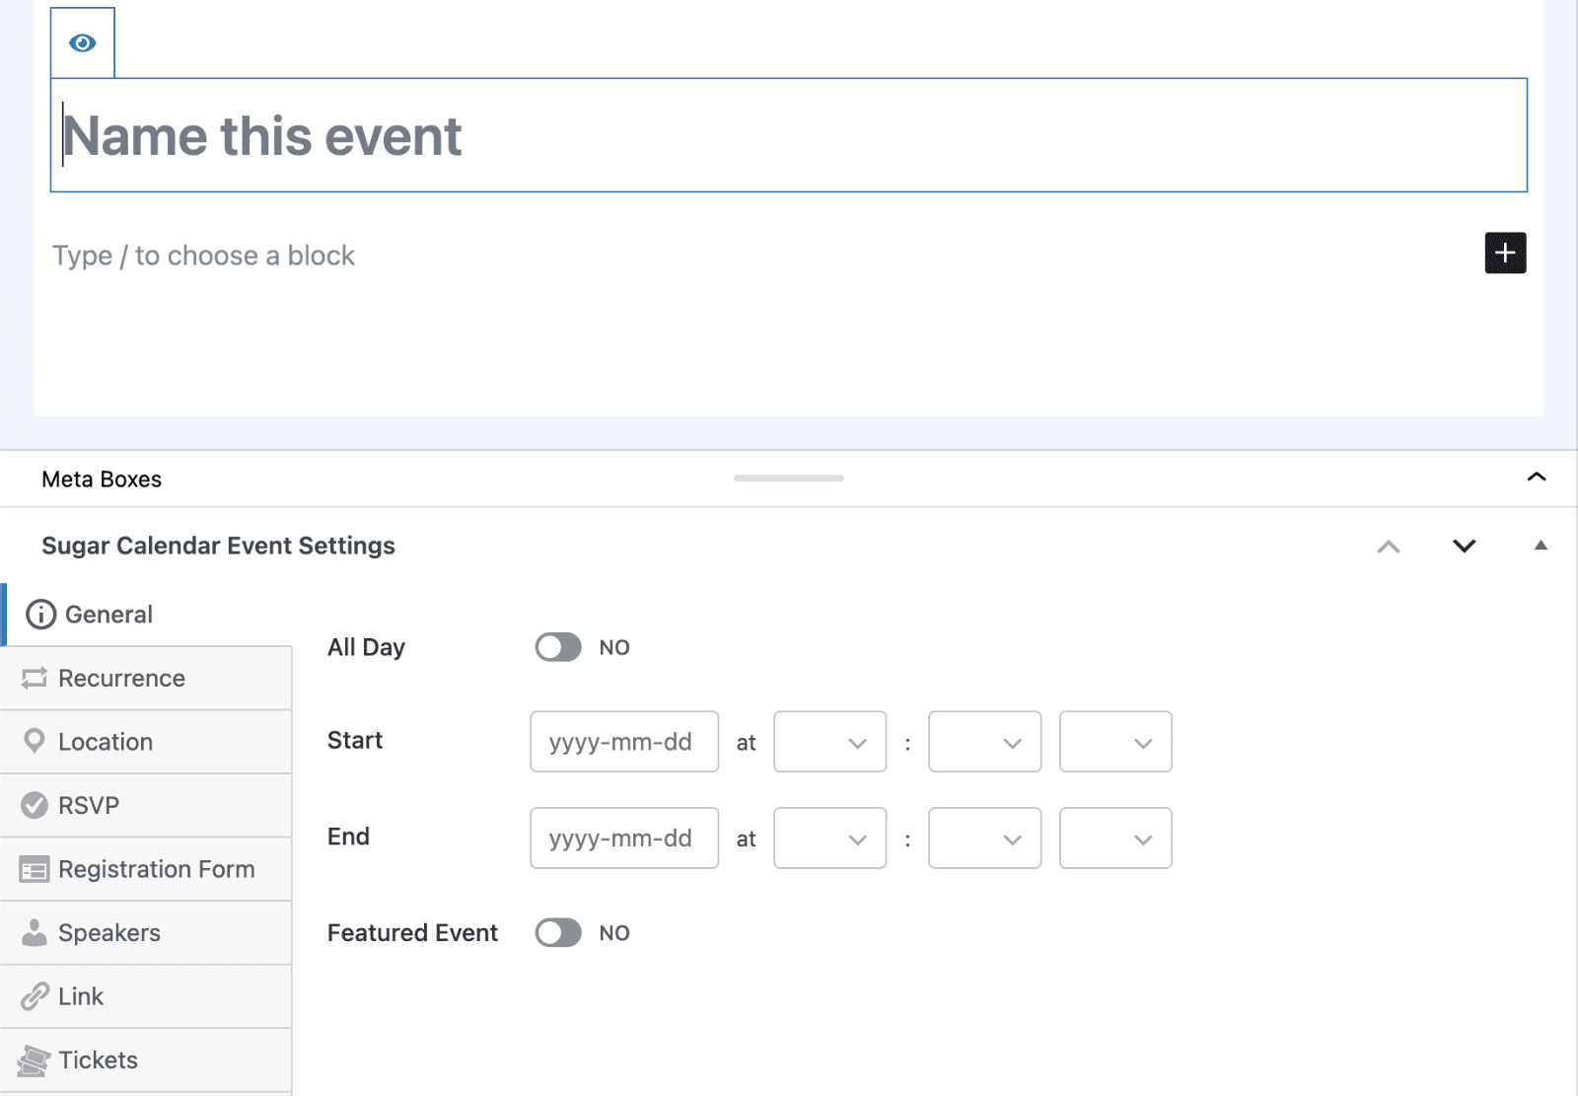The width and height of the screenshot is (1578, 1096).
Task: Click the Tickets icon
Action: pyautogui.click(x=34, y=1060)
